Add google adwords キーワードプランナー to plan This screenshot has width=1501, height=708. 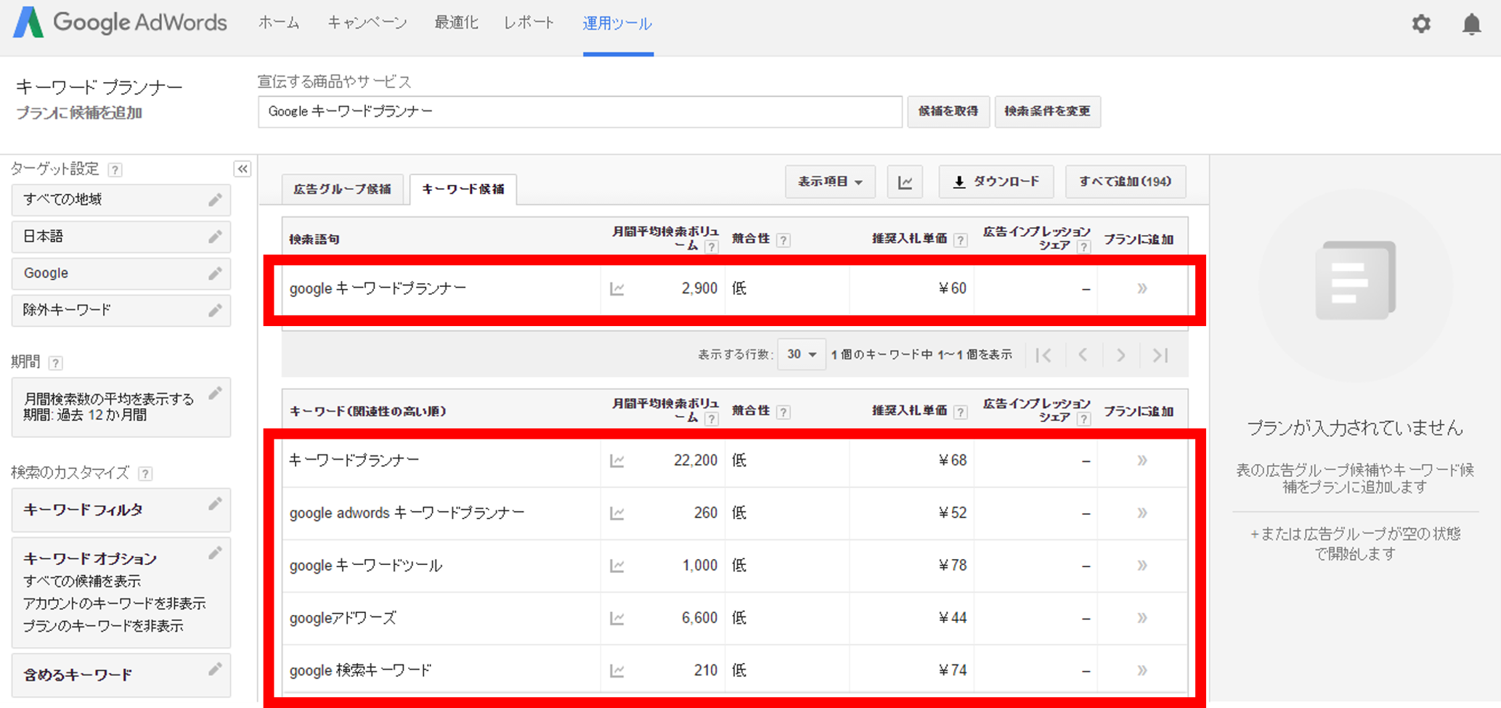(1142, 513)
